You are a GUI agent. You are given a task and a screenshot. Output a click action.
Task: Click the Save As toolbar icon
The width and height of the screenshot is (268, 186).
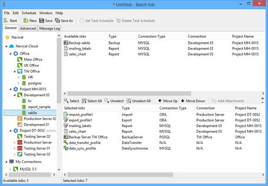click(57, 21)
